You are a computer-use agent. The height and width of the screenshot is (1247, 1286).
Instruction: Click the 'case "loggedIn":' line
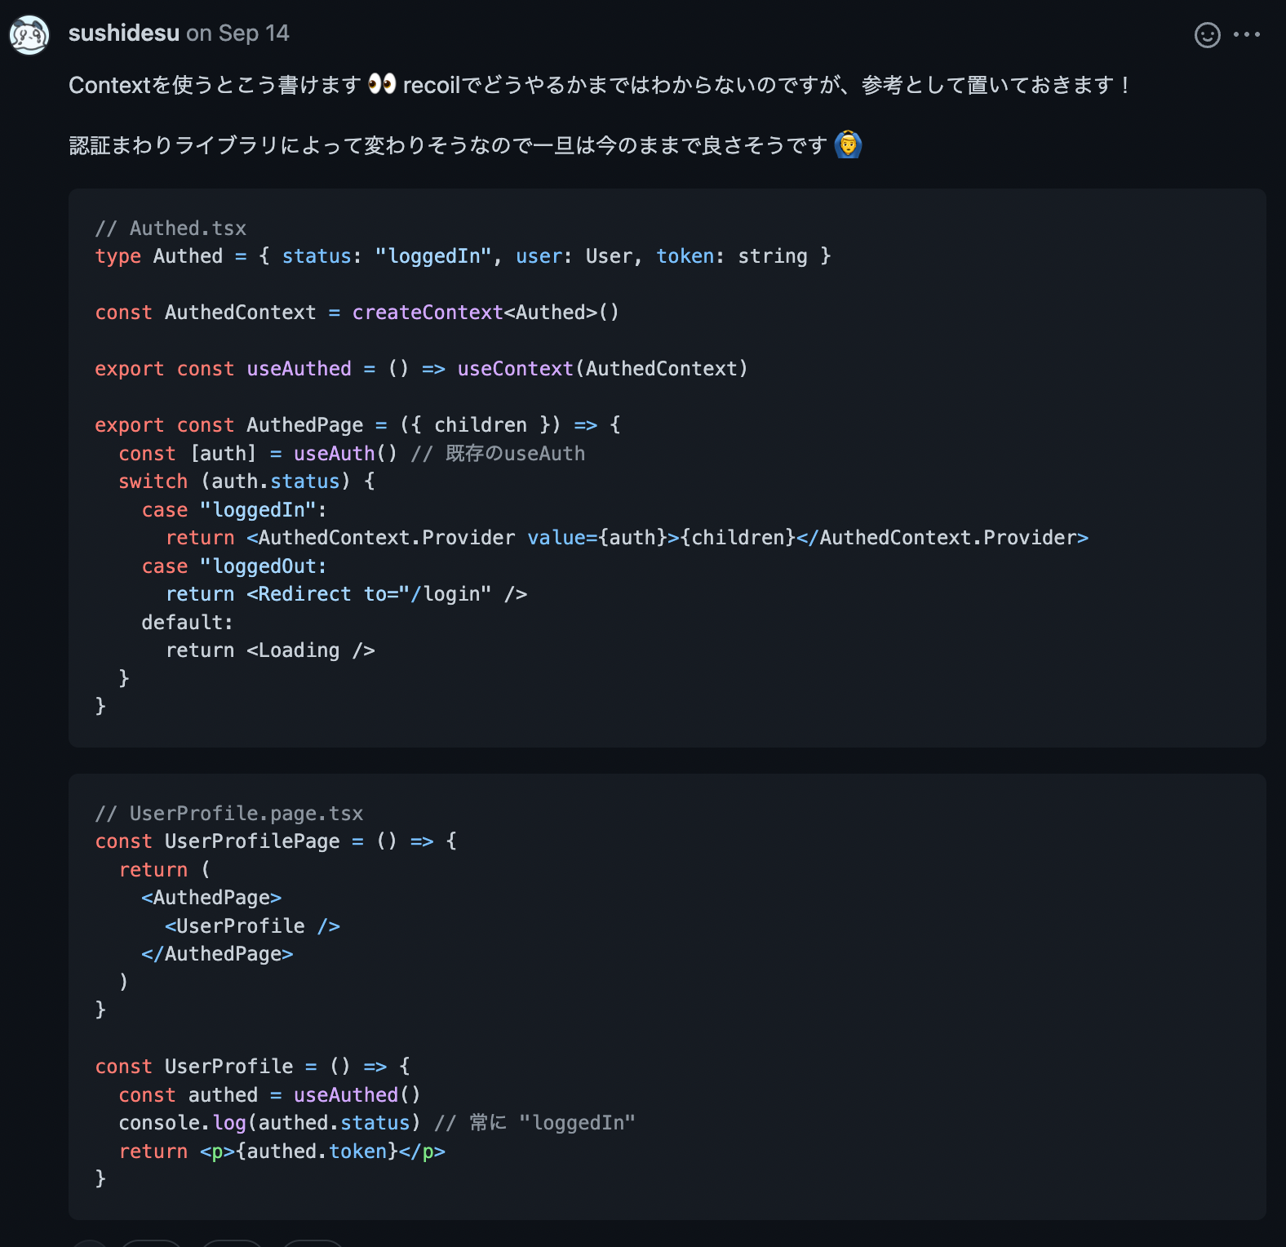234,510
